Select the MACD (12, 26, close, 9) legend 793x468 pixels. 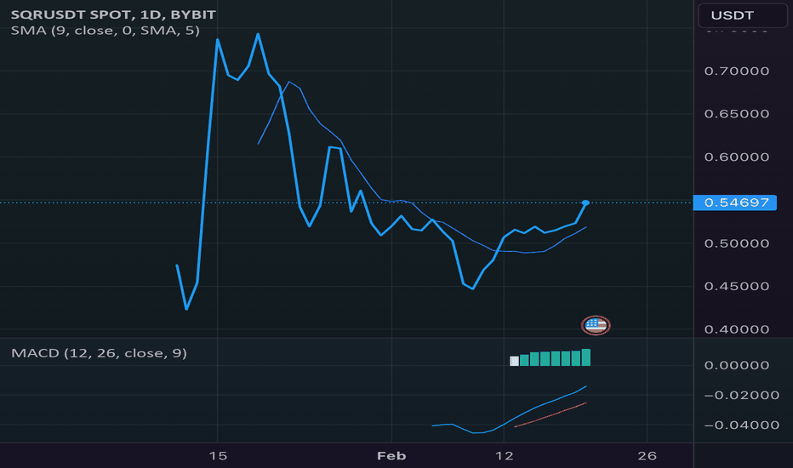tap(99, 352)
